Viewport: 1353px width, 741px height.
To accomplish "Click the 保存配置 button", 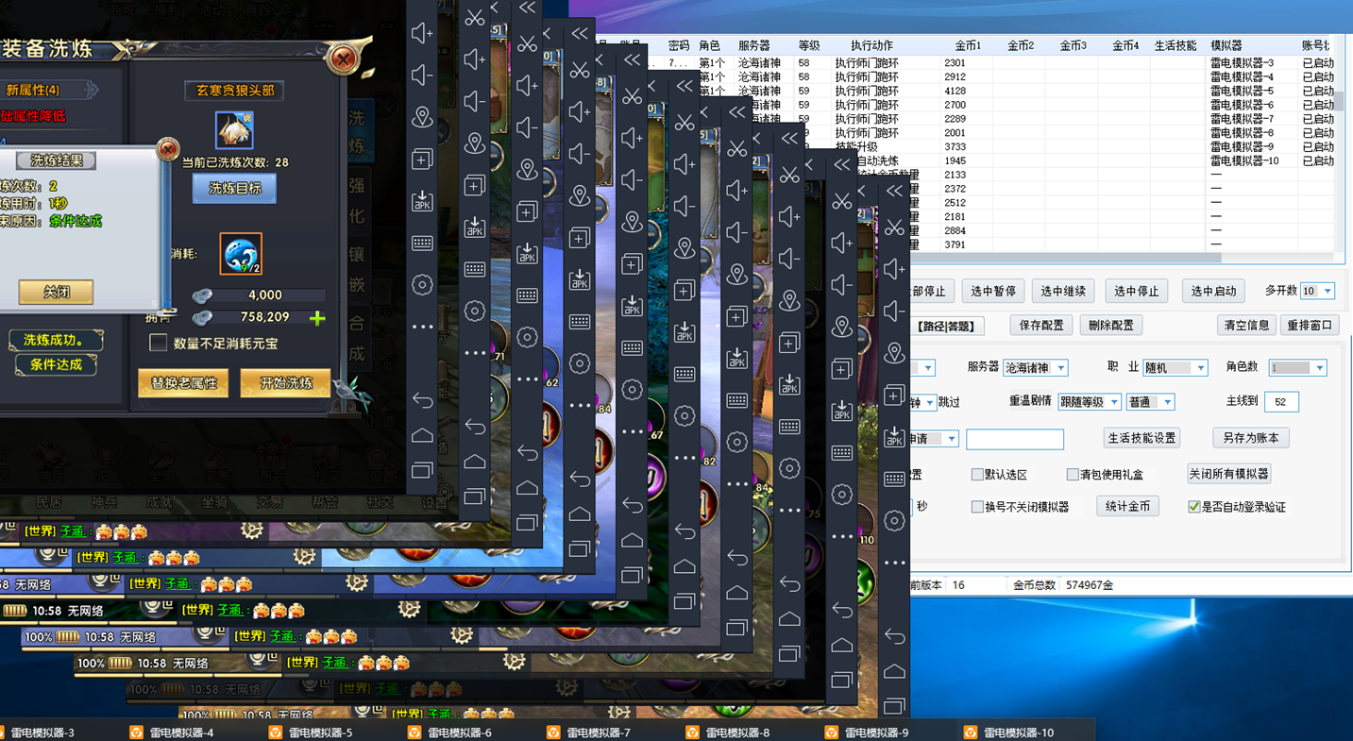I will (x=1041, y=325).
